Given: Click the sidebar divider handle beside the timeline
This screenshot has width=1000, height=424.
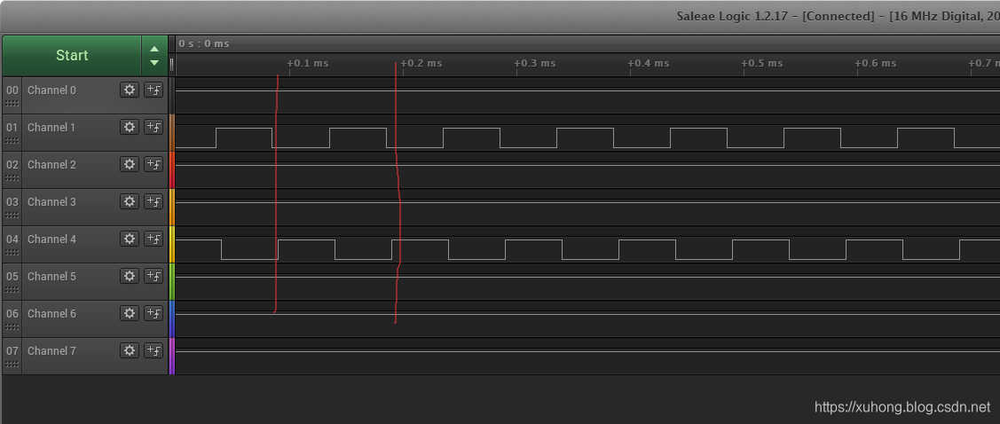Looking at the screenshot, I should click(x=171, y=64).
